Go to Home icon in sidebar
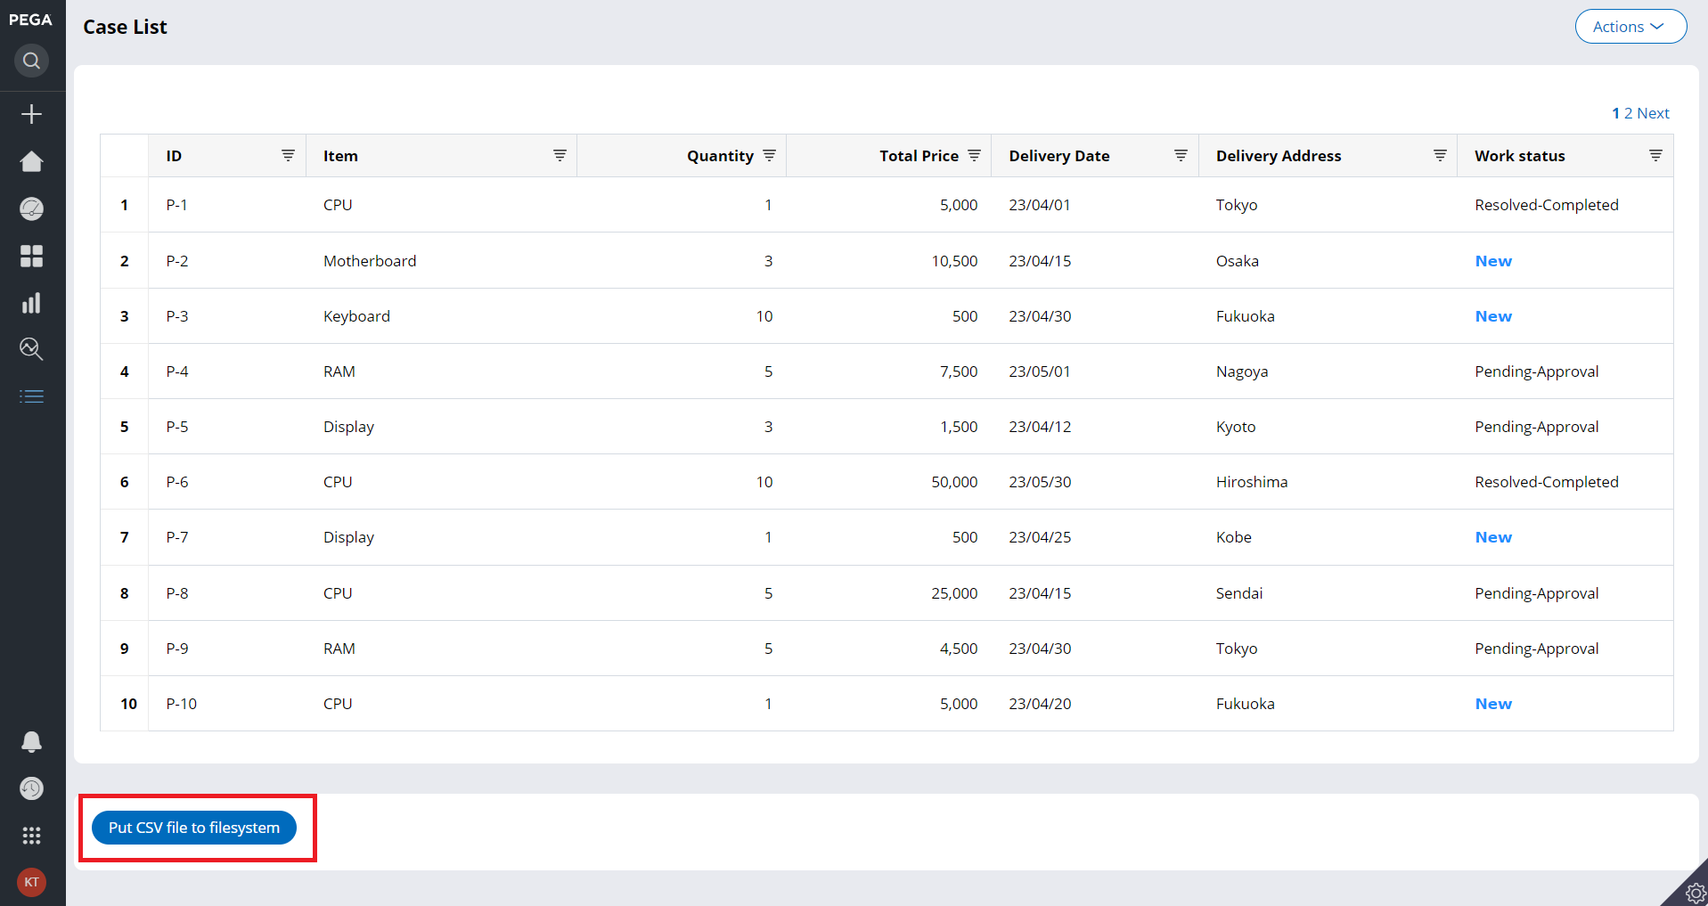1708x906 pixels. (x=31, y=161)
